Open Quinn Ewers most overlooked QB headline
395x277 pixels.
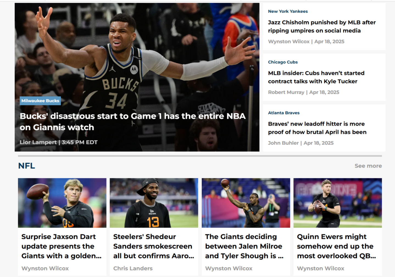coord(336,246)
